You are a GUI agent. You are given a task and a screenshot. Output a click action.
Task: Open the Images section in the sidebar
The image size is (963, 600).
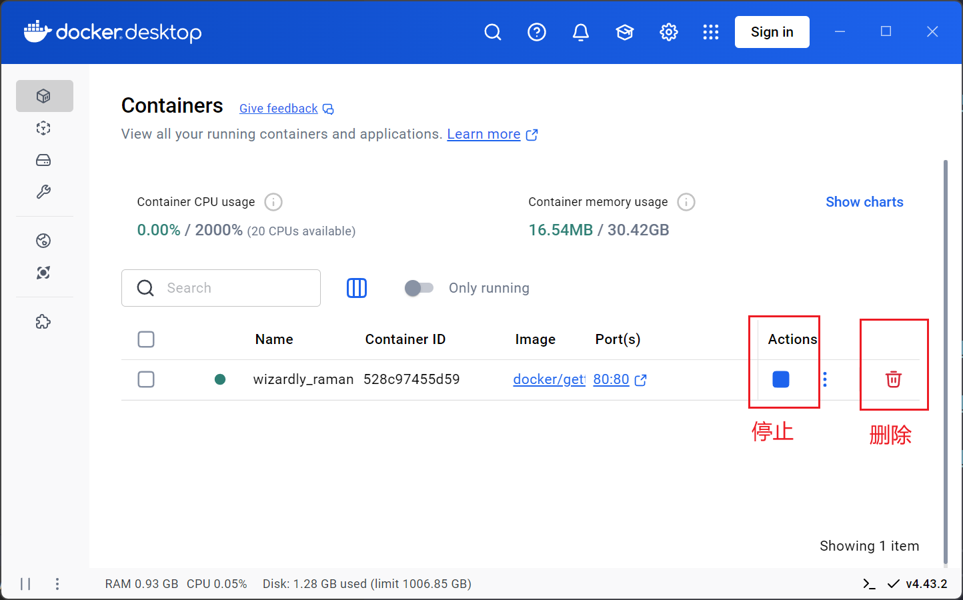[44, 128]
